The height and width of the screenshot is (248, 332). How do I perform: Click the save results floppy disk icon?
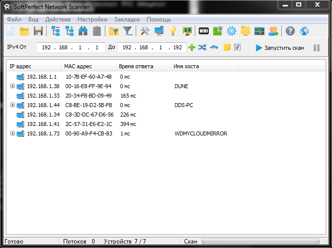38,31
